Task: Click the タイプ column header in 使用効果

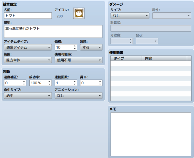Action: pos(126,58)
